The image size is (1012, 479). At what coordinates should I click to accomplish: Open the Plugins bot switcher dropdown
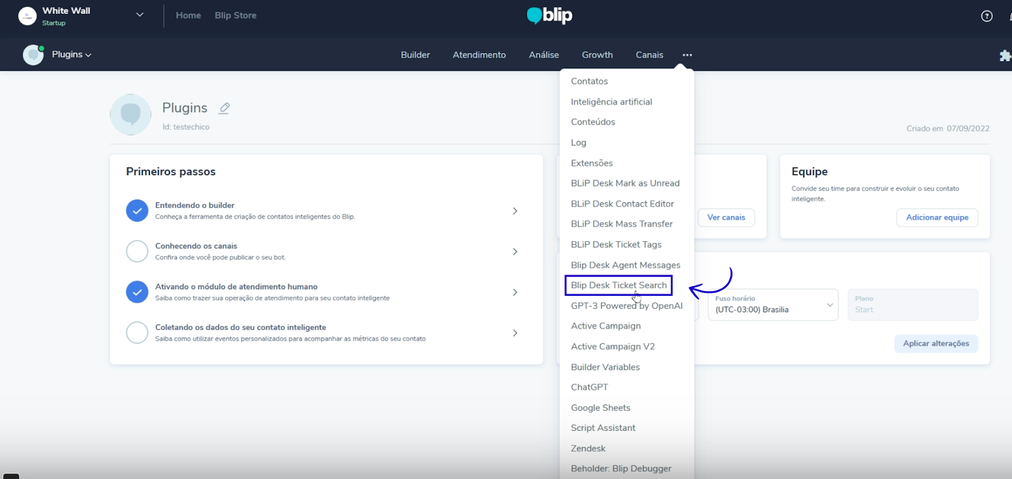(71, 54)
